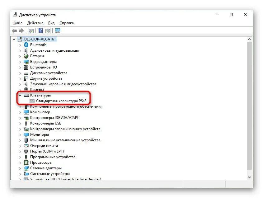
Task: Select the Системные устройства label
Action: point(50,174)
